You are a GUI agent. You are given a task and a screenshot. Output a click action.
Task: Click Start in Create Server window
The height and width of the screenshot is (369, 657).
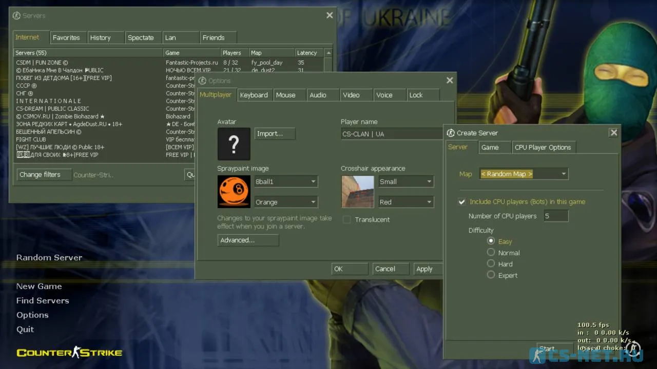[x=555, y=349]
